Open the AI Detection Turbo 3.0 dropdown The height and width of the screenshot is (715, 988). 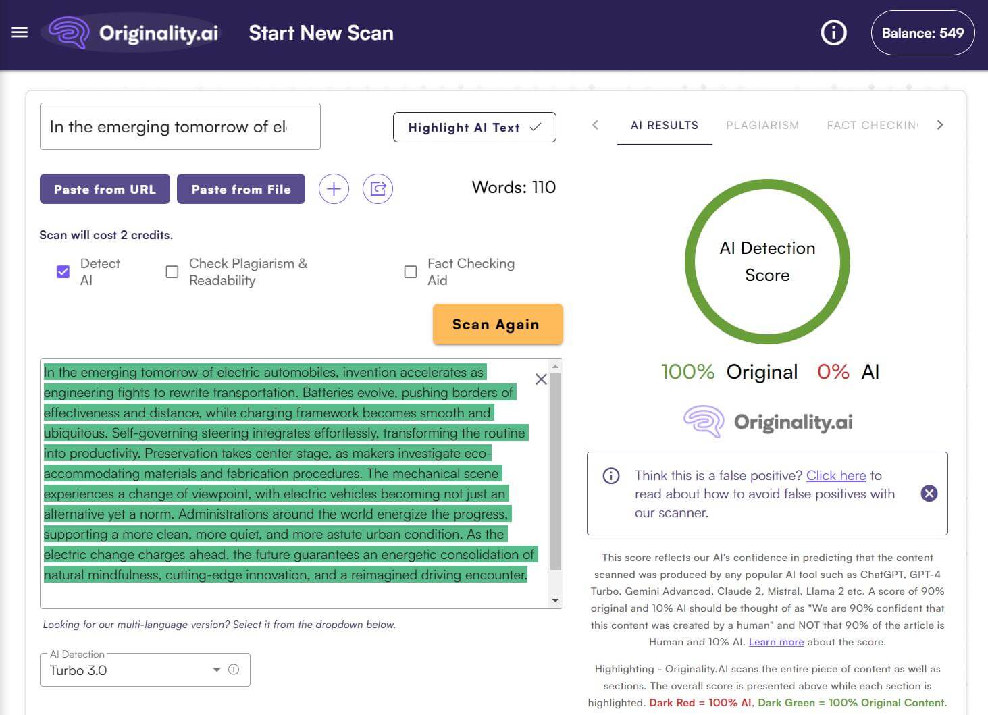click(x=145, y=670)
